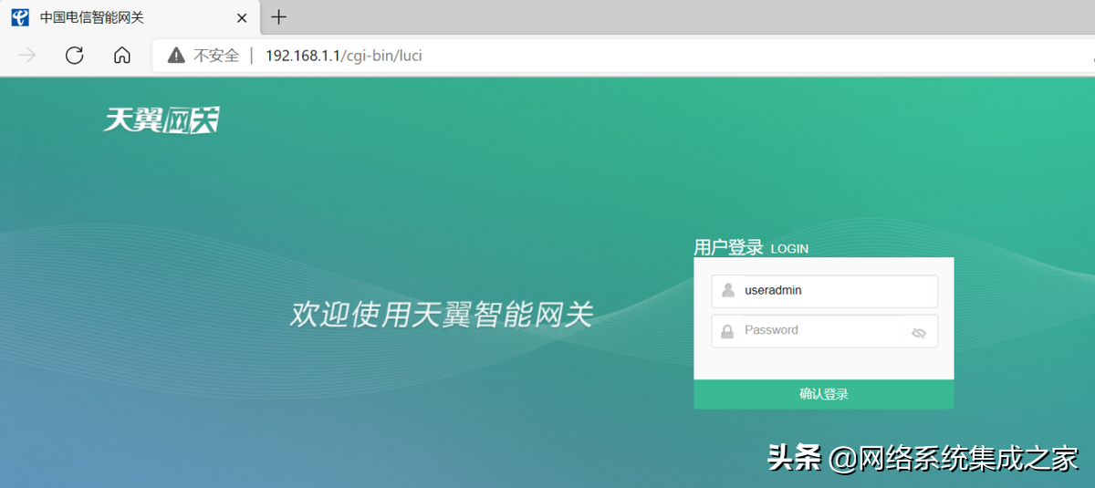This screenshot has height=488, width=1095.
Task: Open a new browser tab
Action: coord(279,17)
